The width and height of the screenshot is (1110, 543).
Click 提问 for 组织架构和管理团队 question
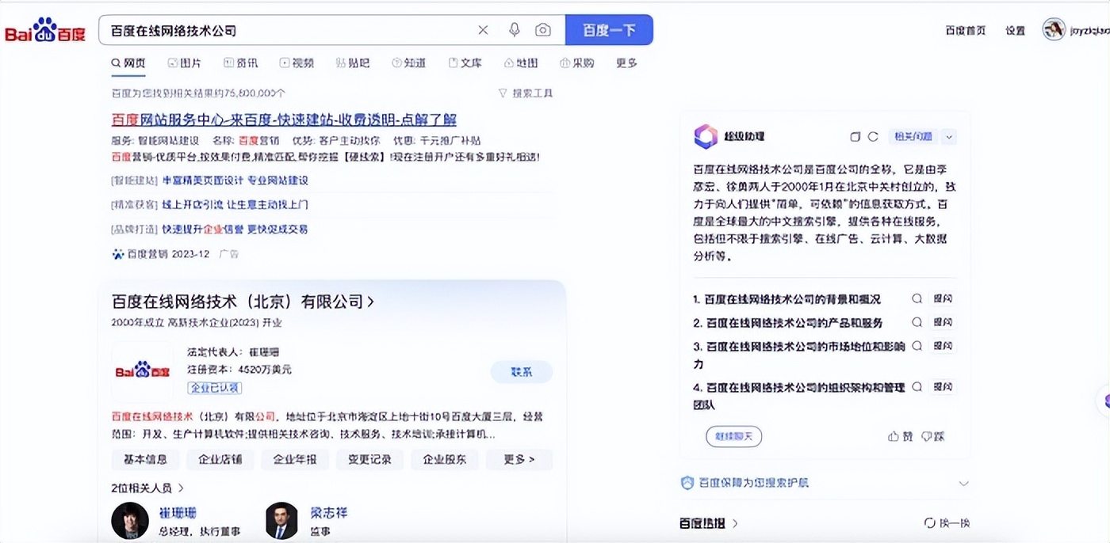943,388
